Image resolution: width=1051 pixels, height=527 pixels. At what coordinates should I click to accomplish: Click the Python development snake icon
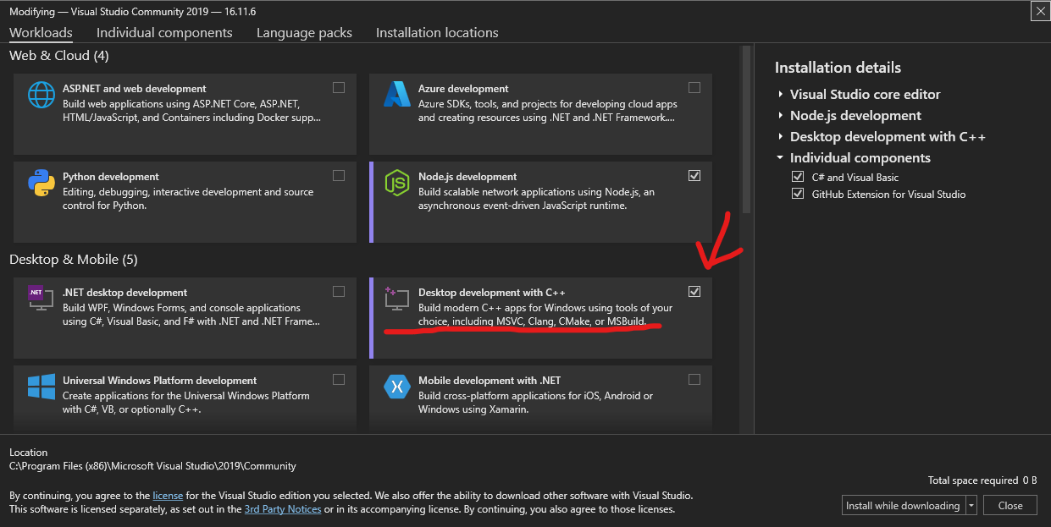[41, 183]
